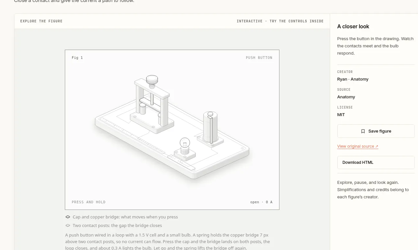This screenshot has width=418, height=250.
Task: Select the 'Two contact posts' legend text
Action: click(x=117, y=225)
